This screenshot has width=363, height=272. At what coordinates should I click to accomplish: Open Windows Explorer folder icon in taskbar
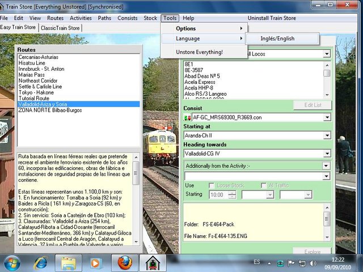tap(69, 263)
